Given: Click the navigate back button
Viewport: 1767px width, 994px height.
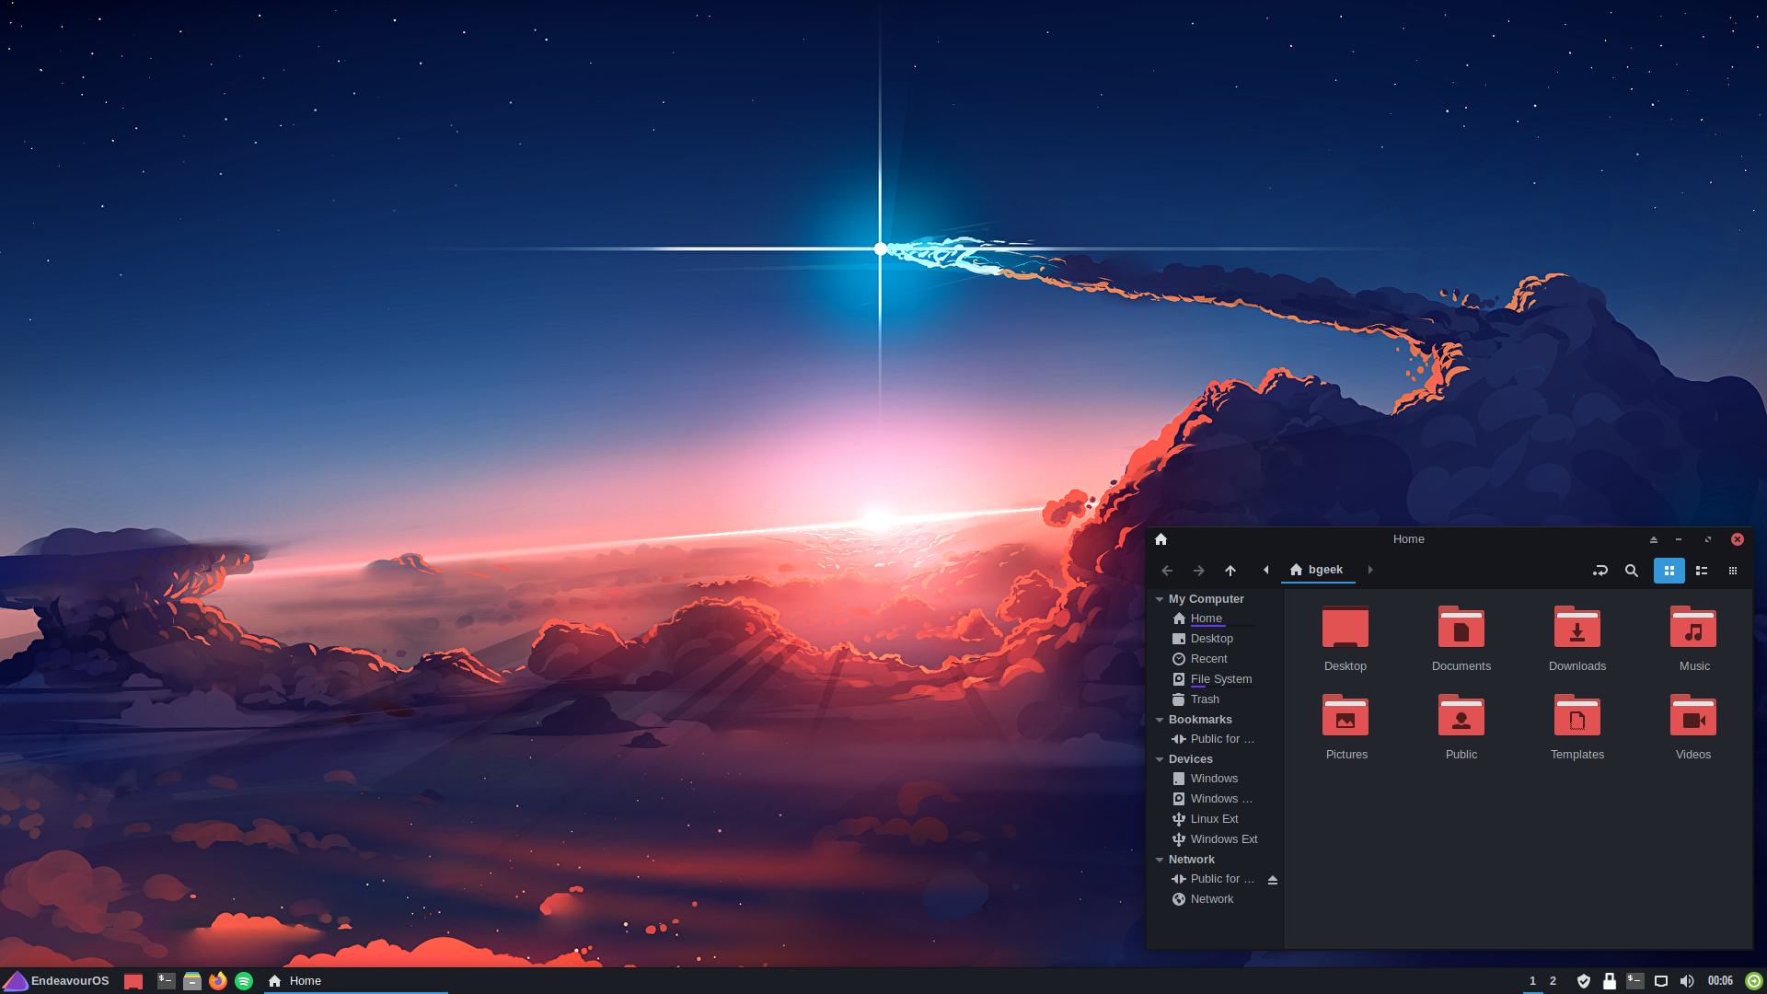Looking at the screenshot, I should click(x=1168, y=569).
